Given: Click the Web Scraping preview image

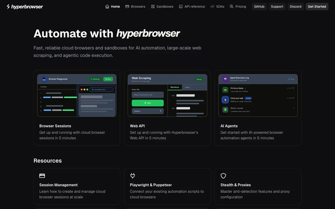Looking at the screenshot, I should (167, 95).
